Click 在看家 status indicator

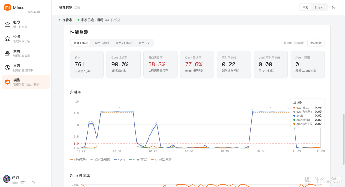tap(65, 20)
